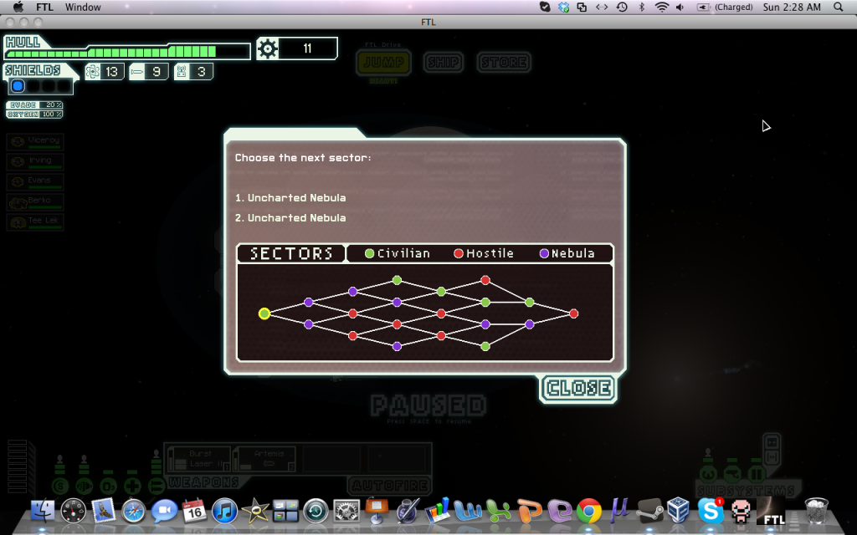
Task: Click the Engines system power icon
Action: pos(85,486)
